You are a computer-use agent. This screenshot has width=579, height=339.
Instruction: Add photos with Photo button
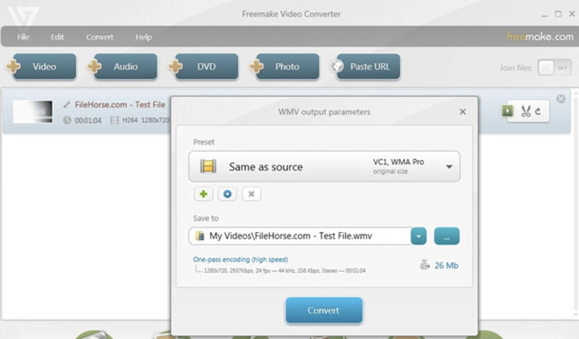287,67
